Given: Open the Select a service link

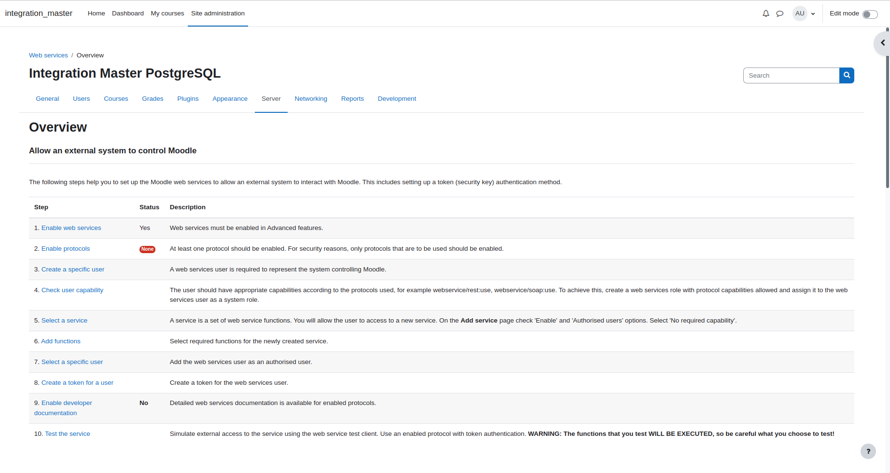Looking at the screenshot, I should tap(64, 321).
